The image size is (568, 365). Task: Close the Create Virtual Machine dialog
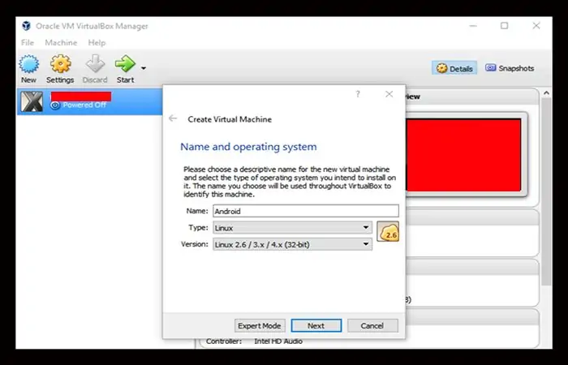click(x=389, y=94)
